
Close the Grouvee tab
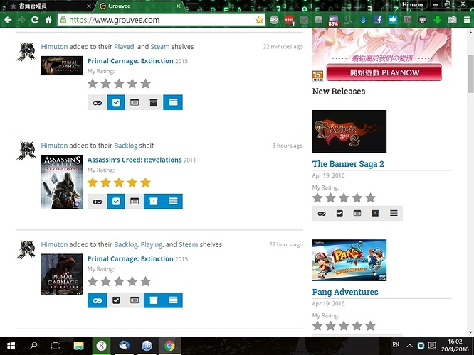pos(179,6)
